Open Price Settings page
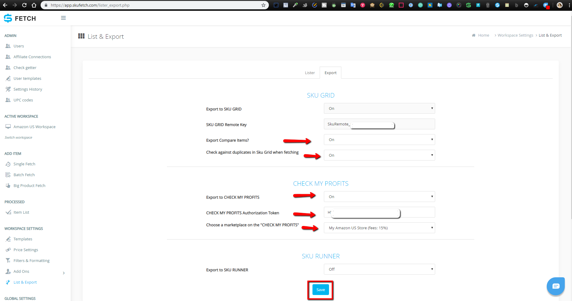The height and width of the screenshot is (301, 572). coord(26,250)
